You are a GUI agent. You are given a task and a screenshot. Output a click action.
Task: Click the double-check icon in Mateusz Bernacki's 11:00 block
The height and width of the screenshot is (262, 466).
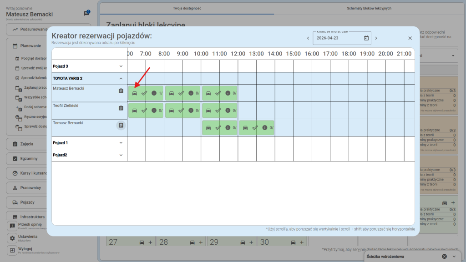tap(218, 93)
